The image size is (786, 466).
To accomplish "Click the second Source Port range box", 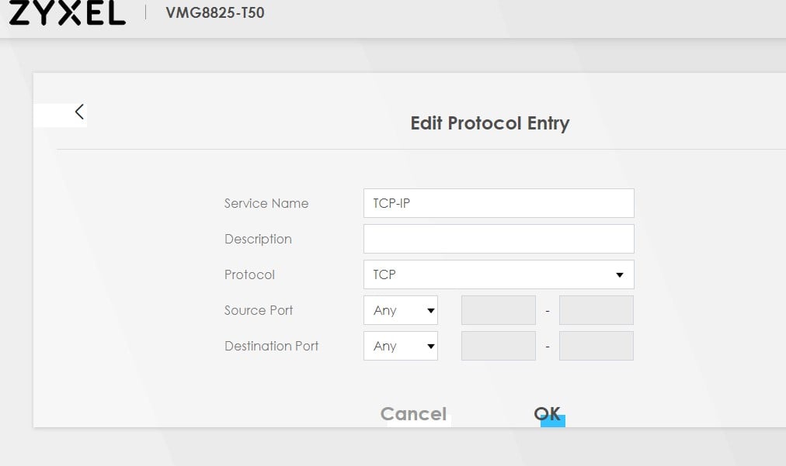I will (x=596, y=310).
